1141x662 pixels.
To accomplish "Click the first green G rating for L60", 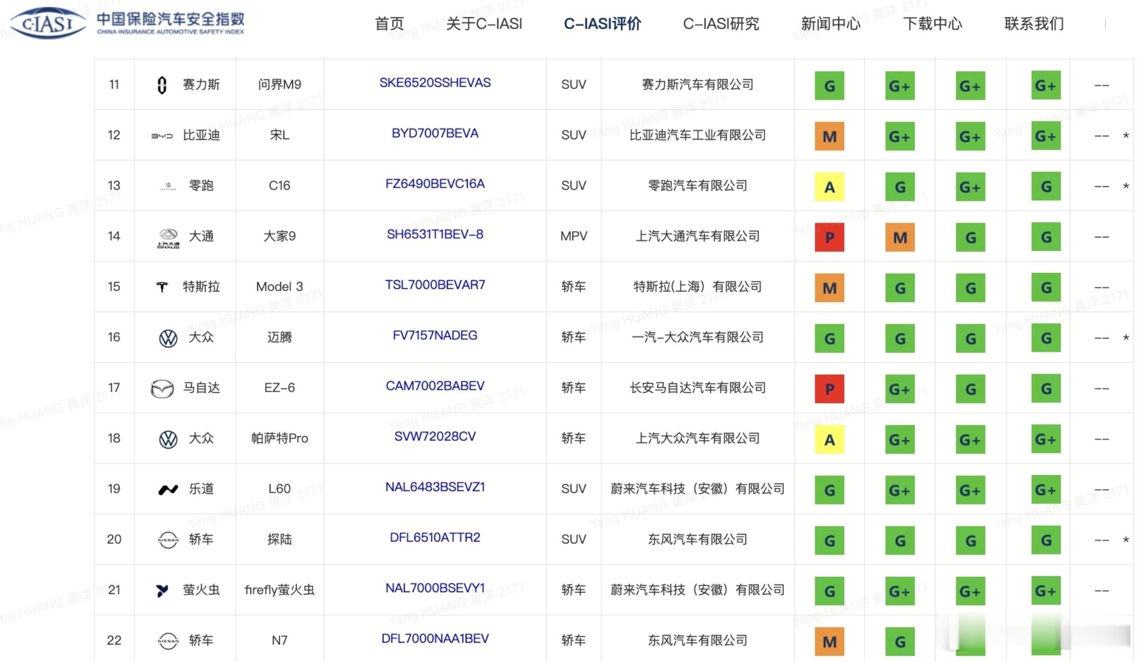I will point(829,490).
